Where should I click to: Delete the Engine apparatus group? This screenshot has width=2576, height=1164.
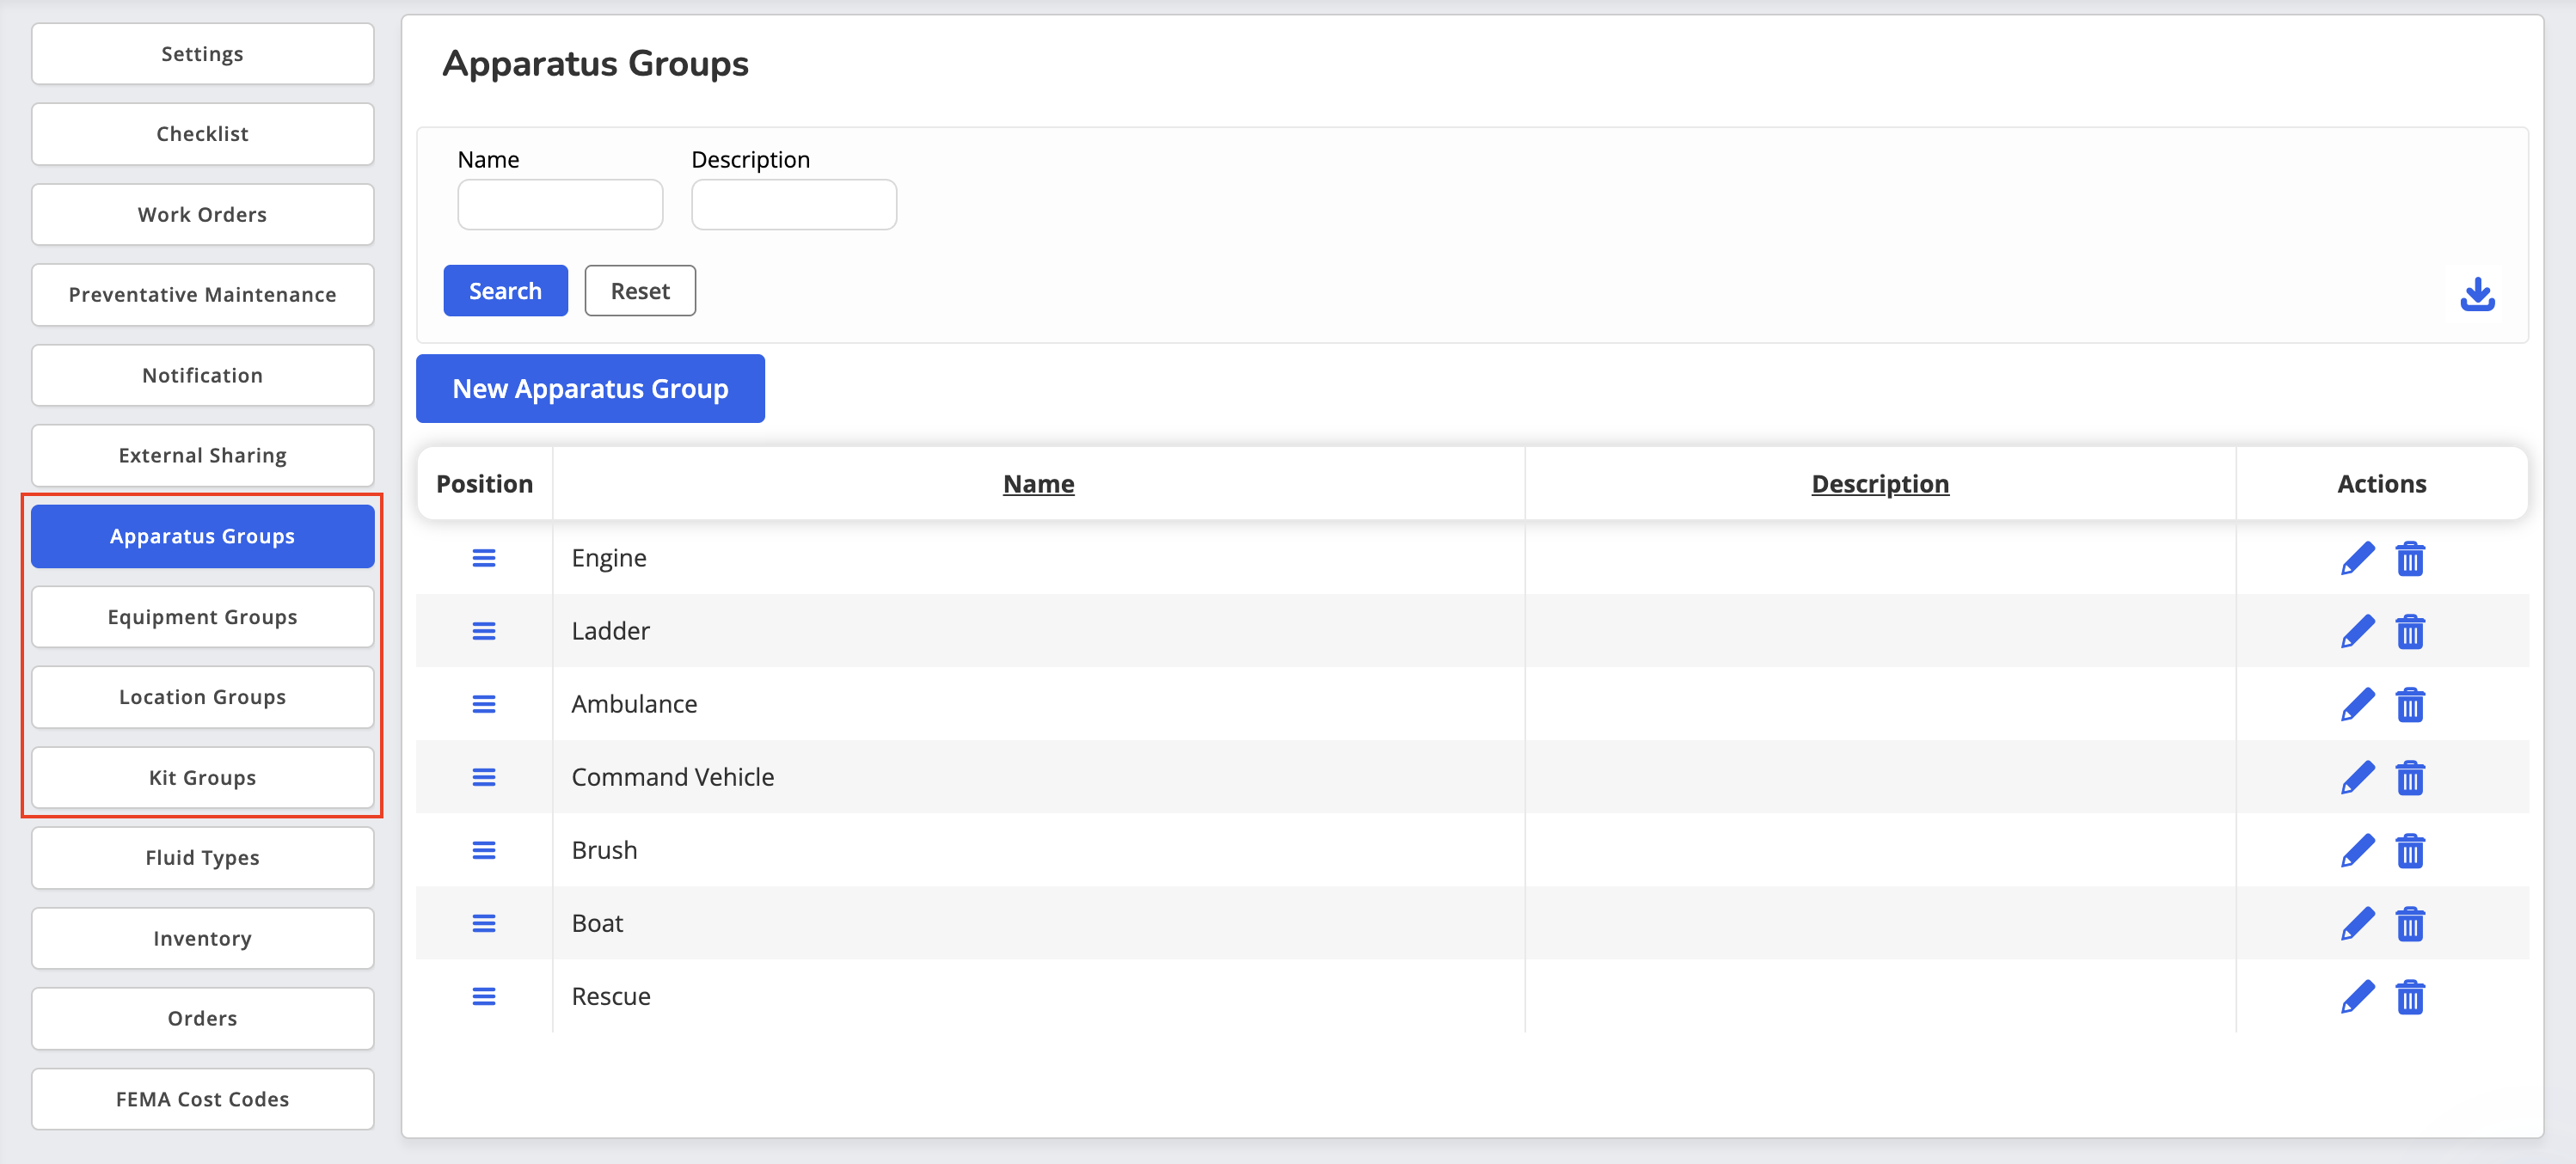[x=2410, y=558]
